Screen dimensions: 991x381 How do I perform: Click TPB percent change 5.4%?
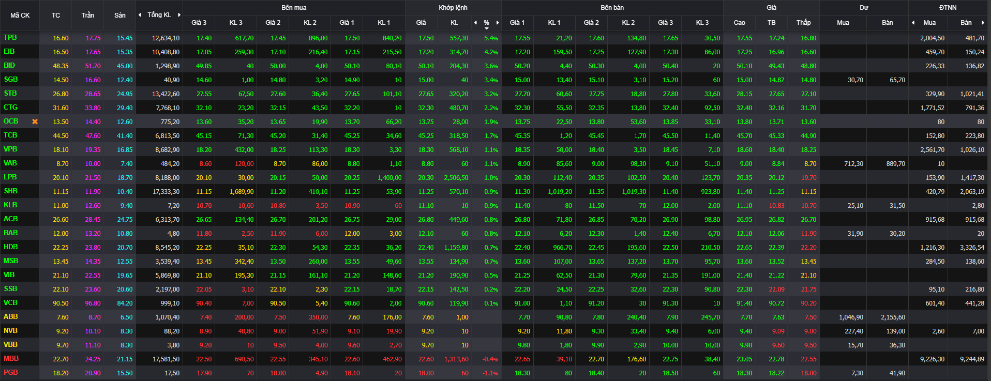tap(491, 38)
